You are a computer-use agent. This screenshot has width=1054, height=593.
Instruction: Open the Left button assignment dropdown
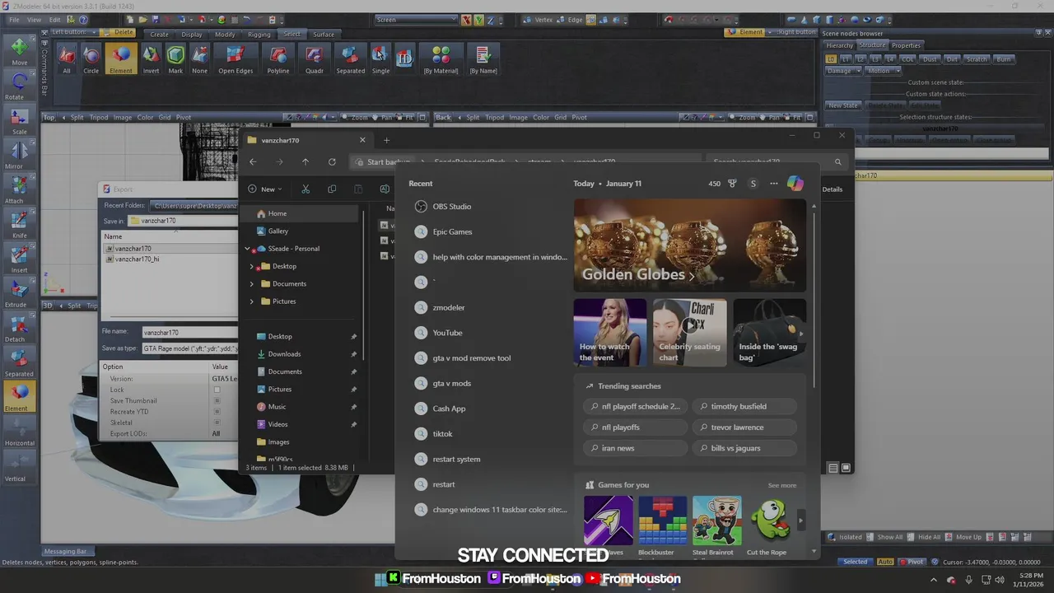click(95, 32)
